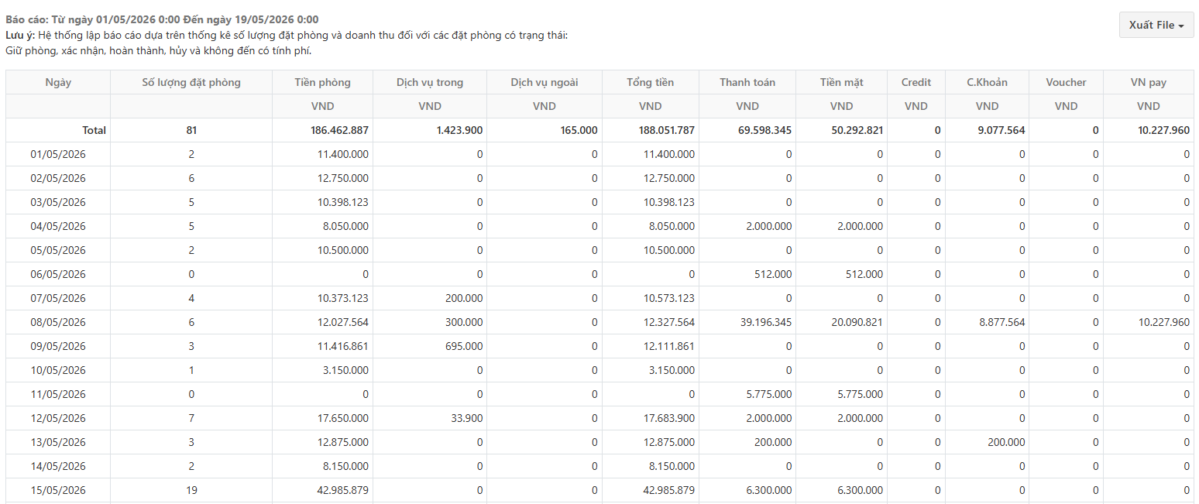Click the Dịch vụ ngoài header

[x=545, y=82]
